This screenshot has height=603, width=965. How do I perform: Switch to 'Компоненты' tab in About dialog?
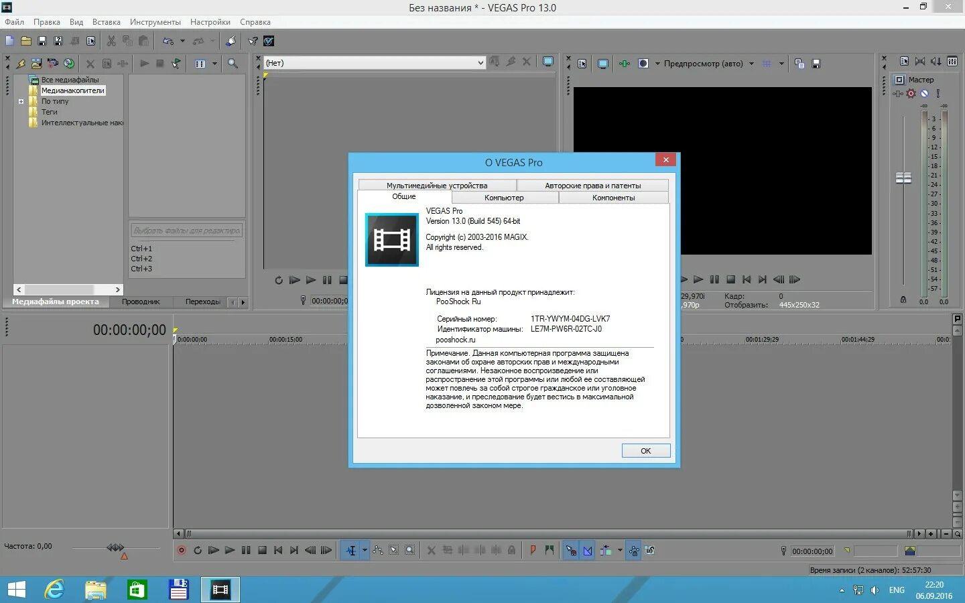click(613, 198)
